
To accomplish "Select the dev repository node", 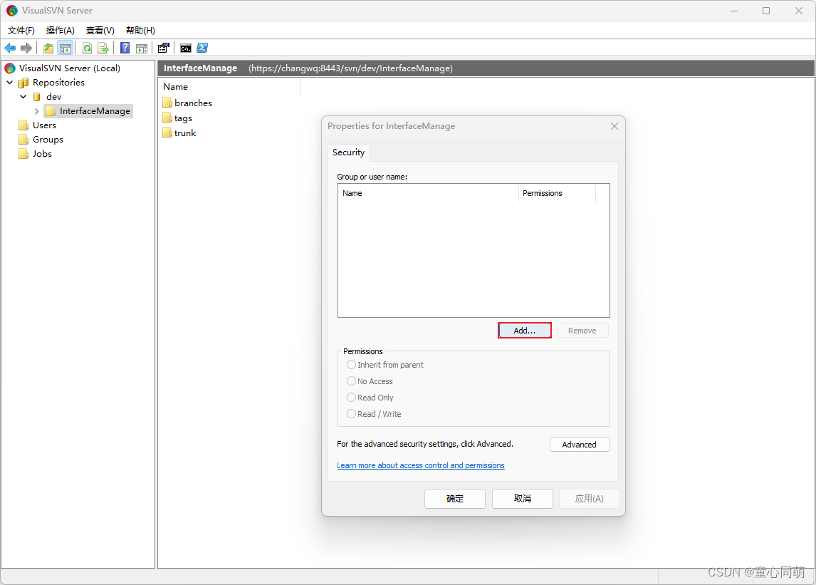I will 53,97.
